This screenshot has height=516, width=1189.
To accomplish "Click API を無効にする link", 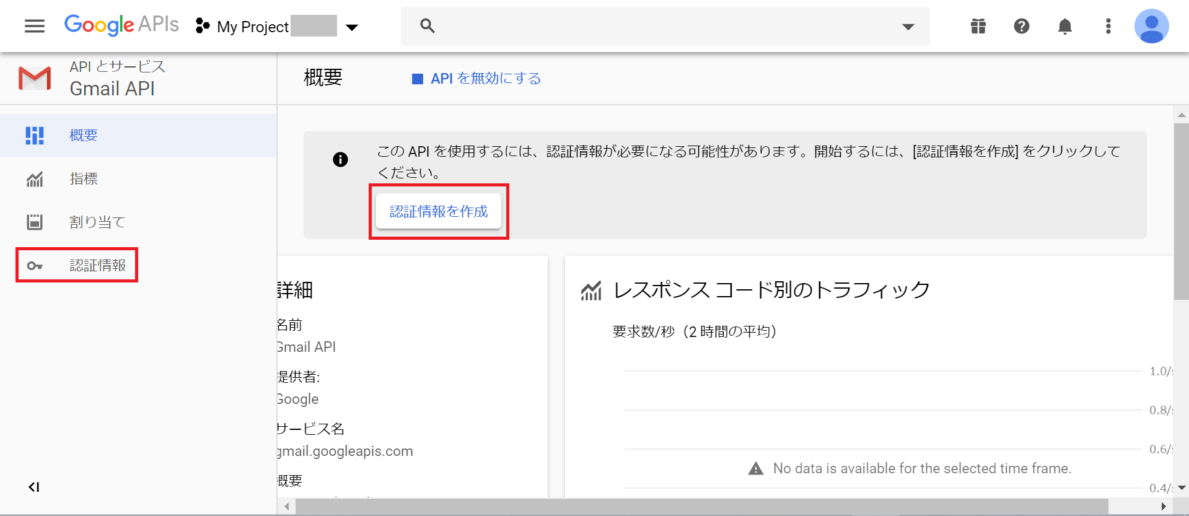I will coord(486,79).
